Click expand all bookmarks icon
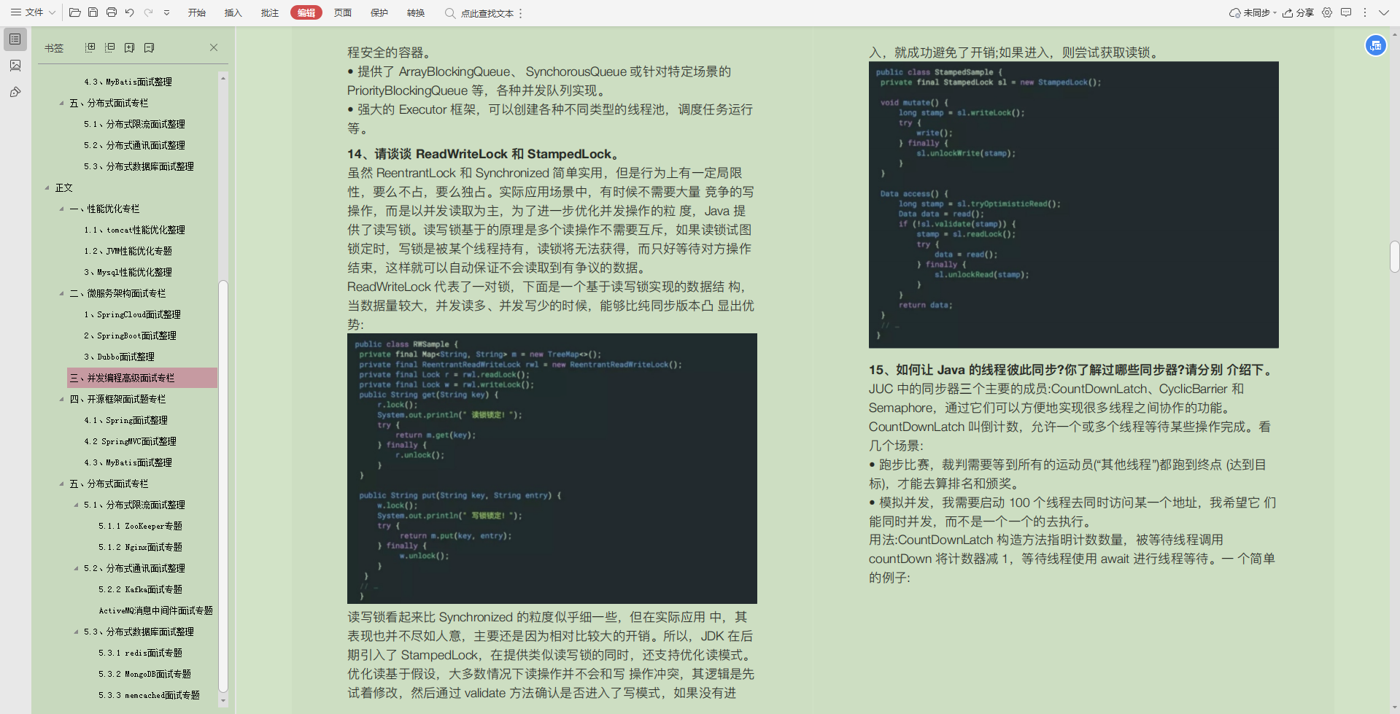 pos(90,47)
